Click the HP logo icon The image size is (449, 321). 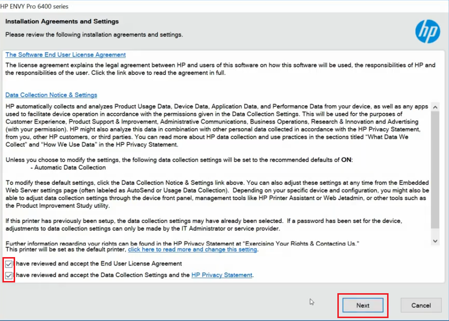click(428, 32)
